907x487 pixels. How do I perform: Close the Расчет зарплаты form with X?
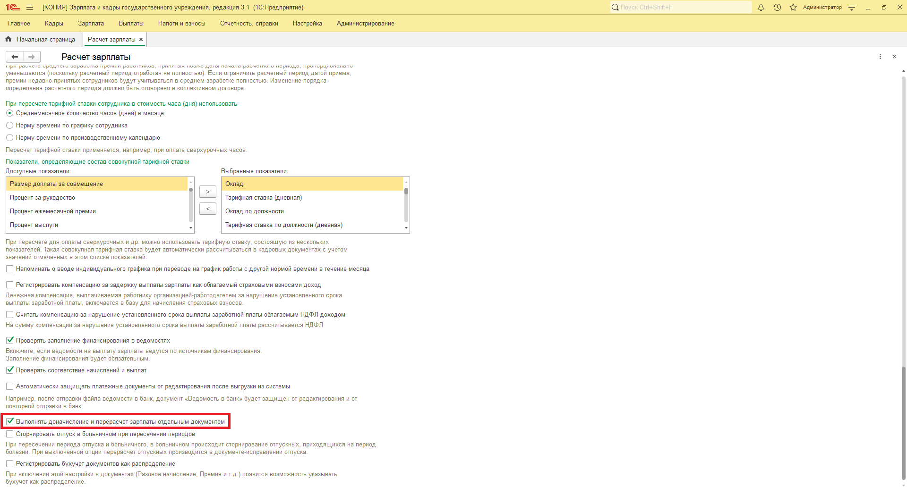click(894, 57)
